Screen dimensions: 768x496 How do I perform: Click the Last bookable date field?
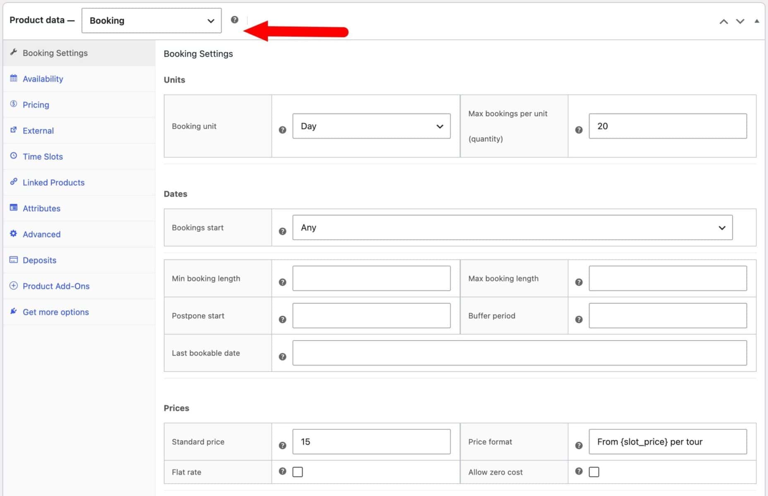(x=519, y=353)
